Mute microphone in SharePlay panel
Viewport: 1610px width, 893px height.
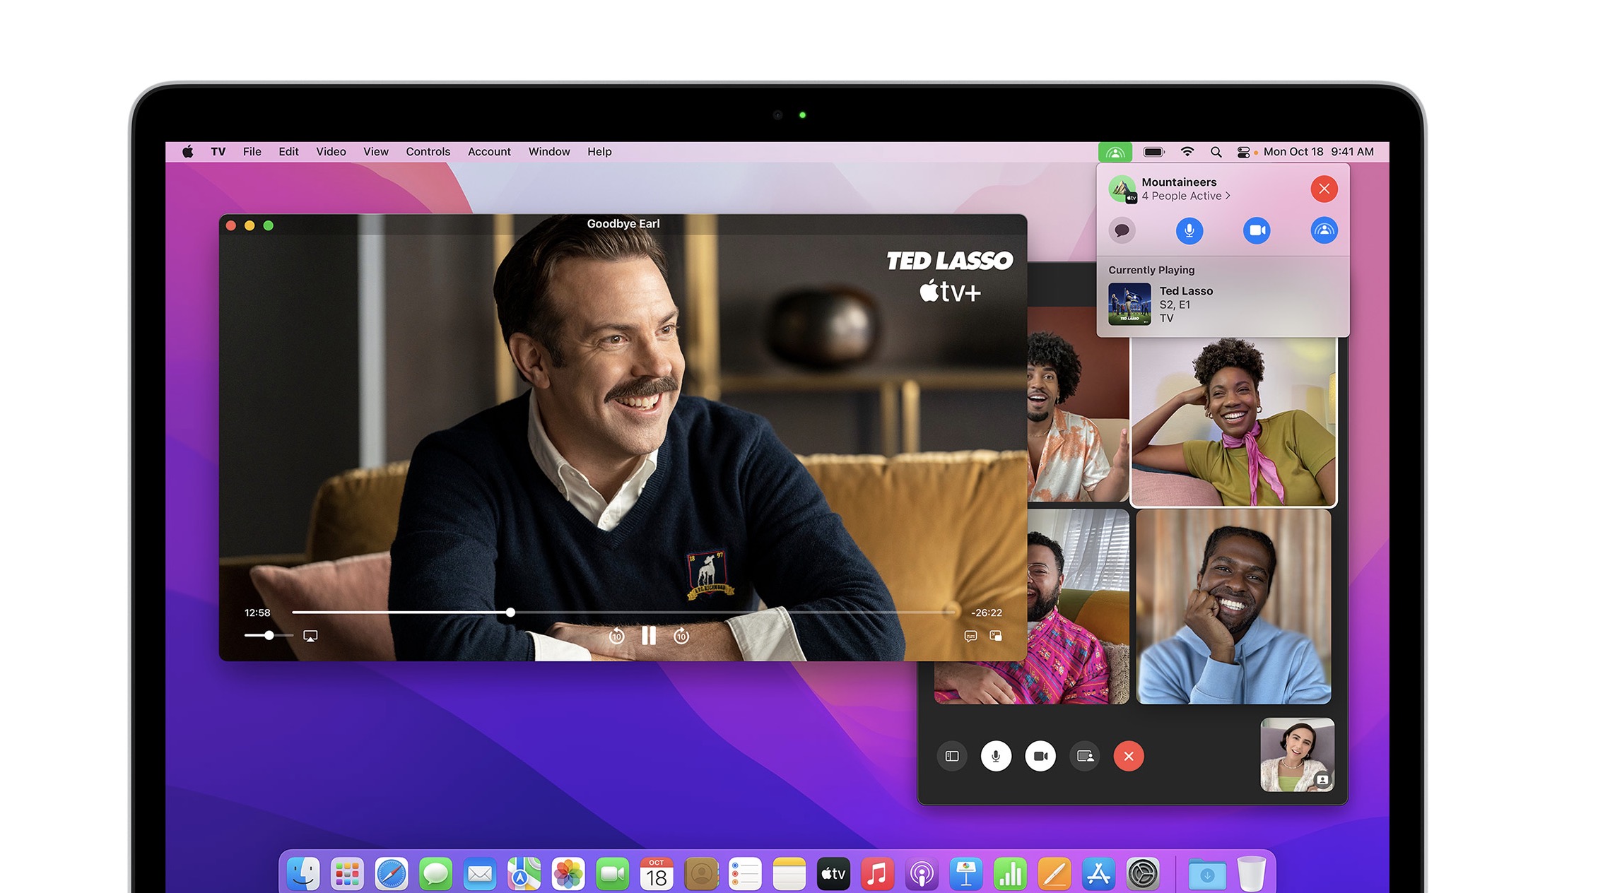coord(1189,230)
